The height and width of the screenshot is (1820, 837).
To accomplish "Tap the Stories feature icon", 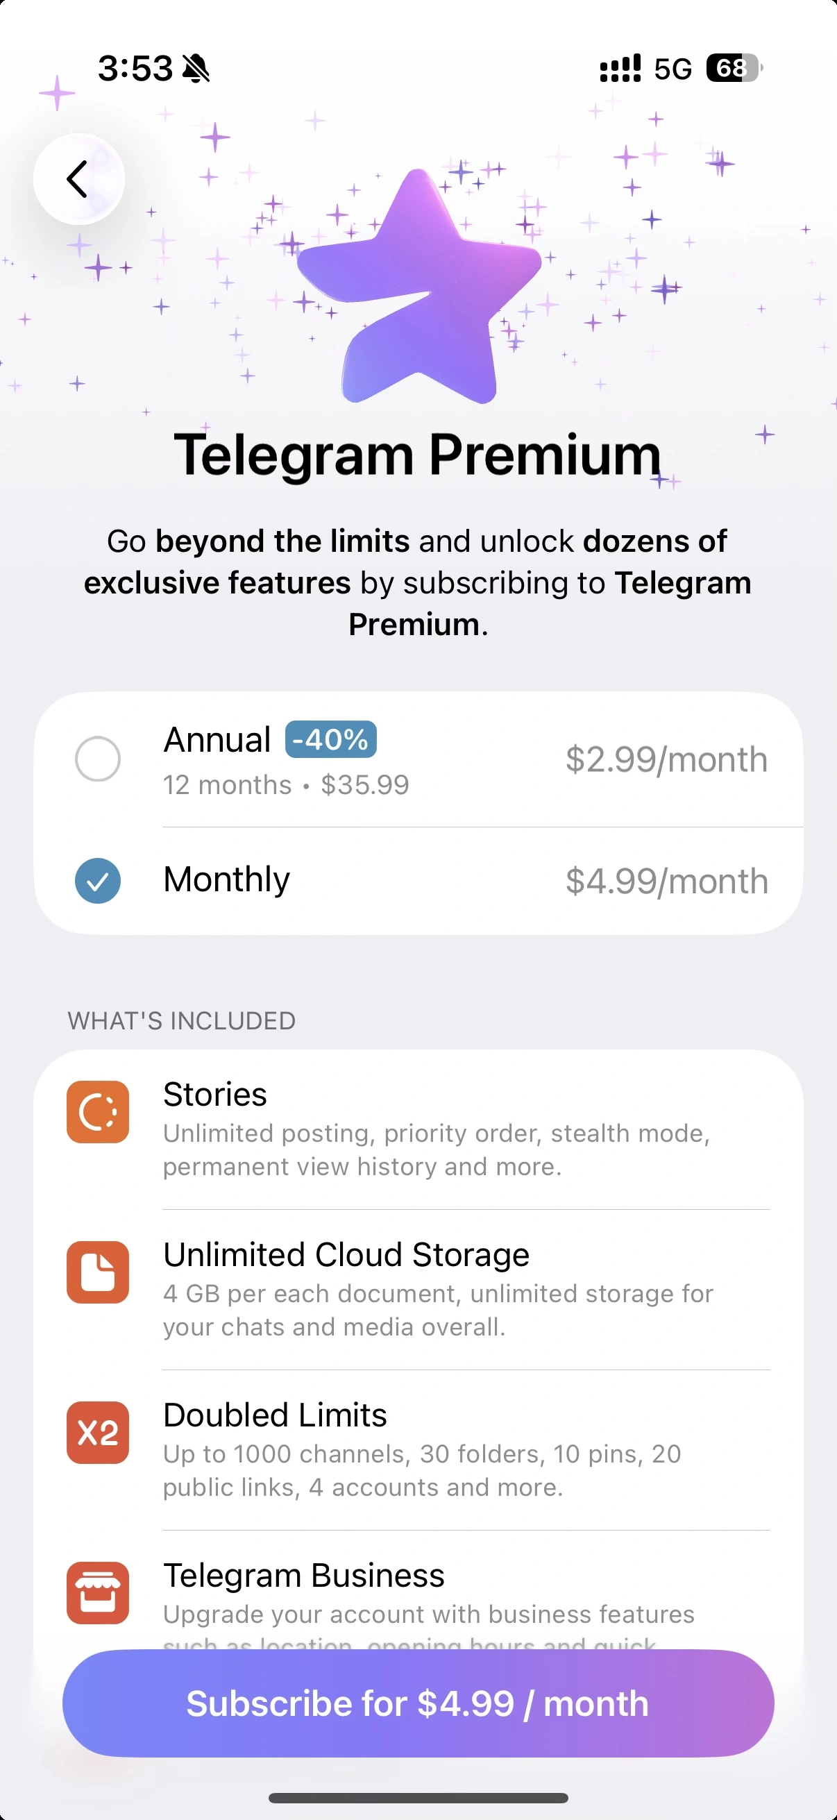I will click(97, 1111).
